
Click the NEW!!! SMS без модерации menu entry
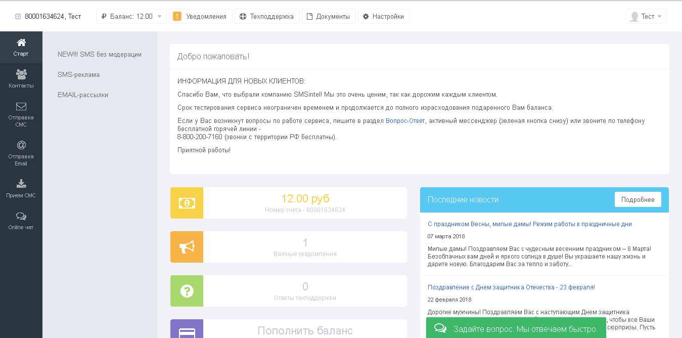100,54
